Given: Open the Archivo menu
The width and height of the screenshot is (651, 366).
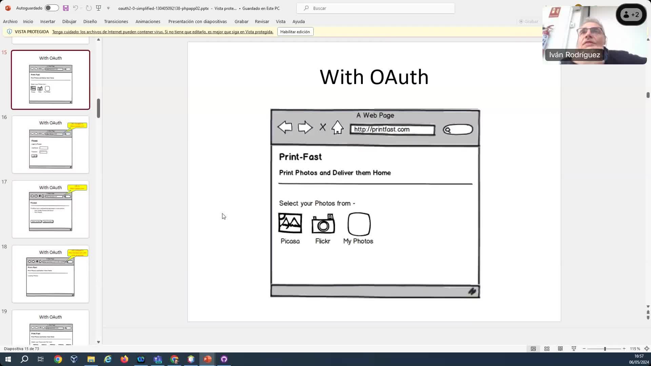Looking at the screenshot, I should 10,21.
